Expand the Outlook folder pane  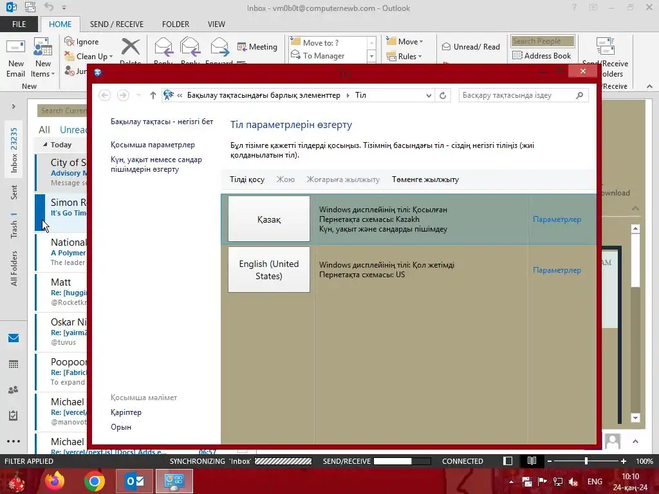pos(14,107)
